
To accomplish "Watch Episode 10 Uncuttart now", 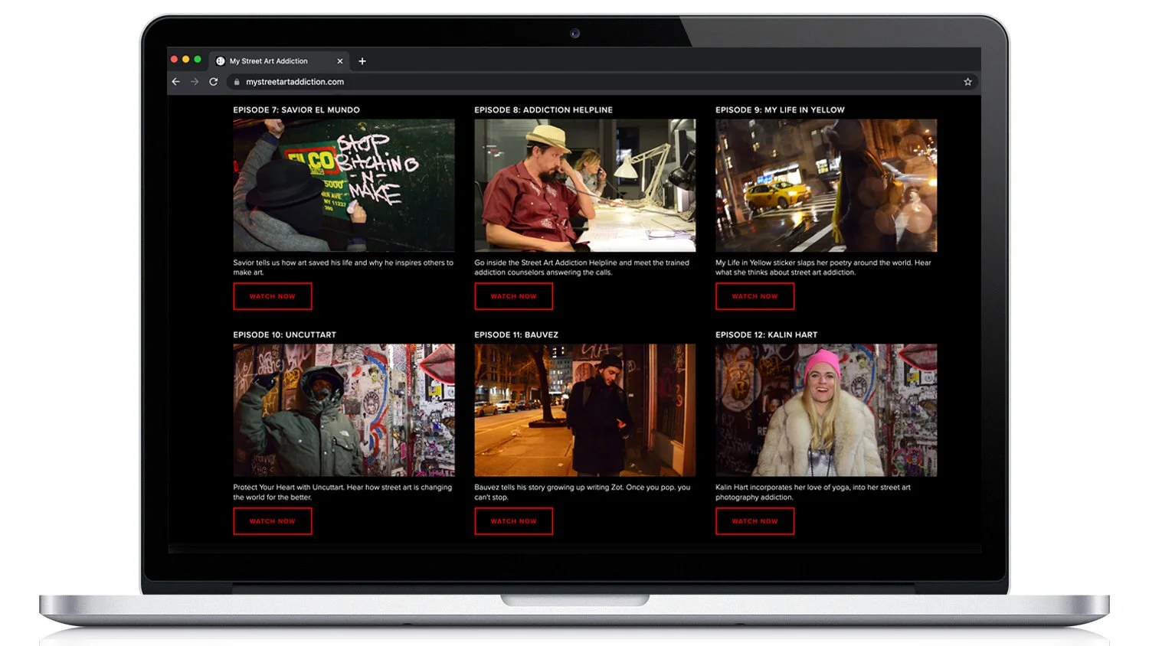I will 273,521.
